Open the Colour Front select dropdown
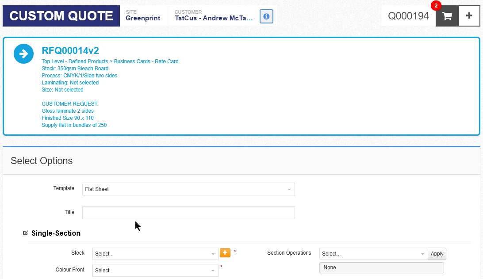This screenshot has height=279, width=483. (155, 270)
